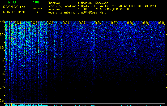Select the location text Ogata-vill. Akita-Pref. JAPAN

(104, 6)
